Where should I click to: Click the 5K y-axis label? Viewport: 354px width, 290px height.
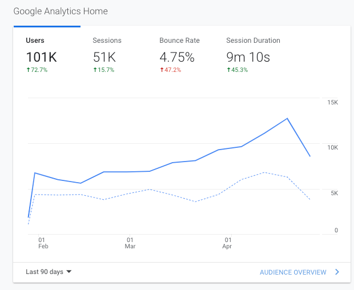pyautogui.click(x=335, y=193)
